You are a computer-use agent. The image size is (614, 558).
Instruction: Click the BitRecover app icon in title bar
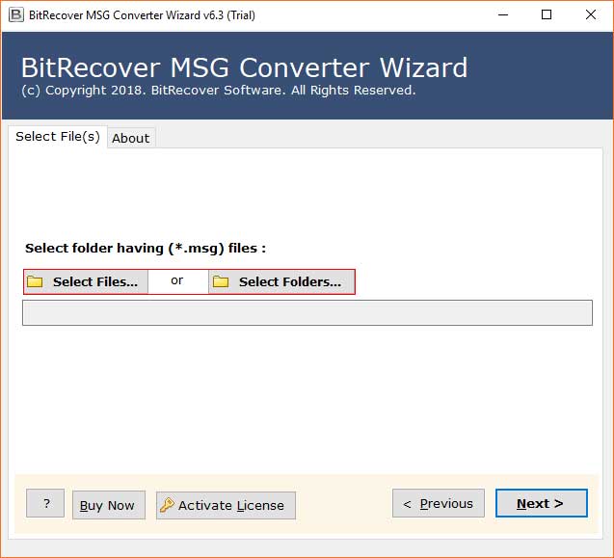click(x=16, y=14)
